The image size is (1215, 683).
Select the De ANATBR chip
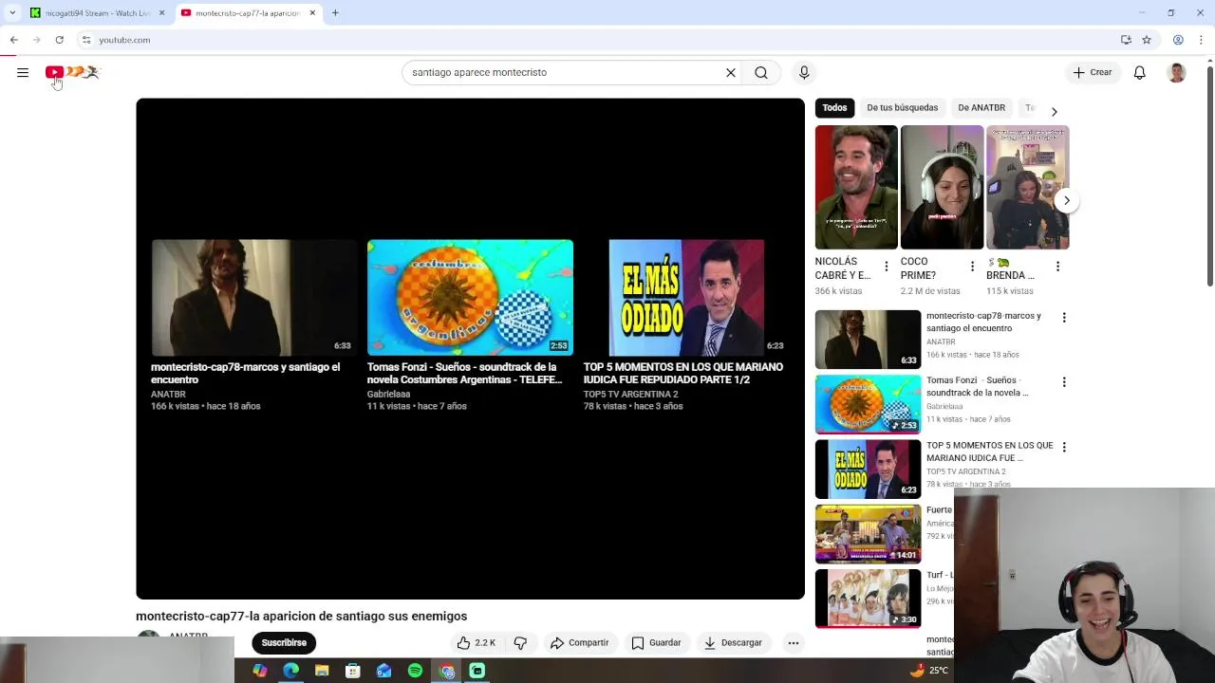tap(981, 107)
